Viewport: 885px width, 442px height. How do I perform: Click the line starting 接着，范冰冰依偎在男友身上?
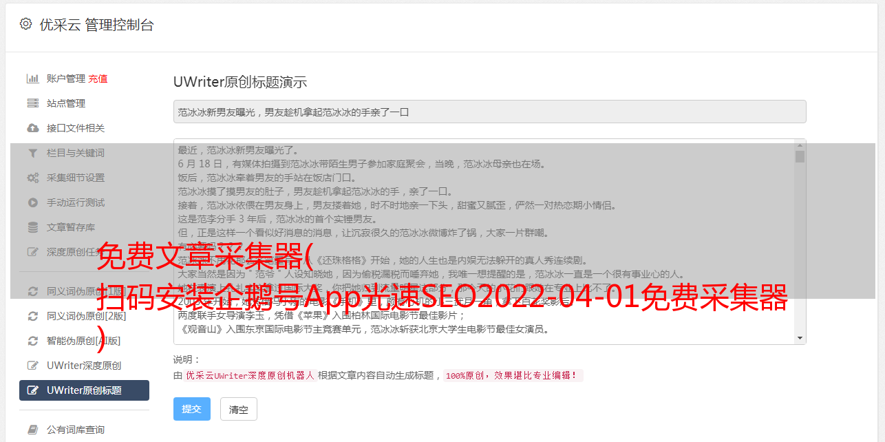(x=398, y=205)
